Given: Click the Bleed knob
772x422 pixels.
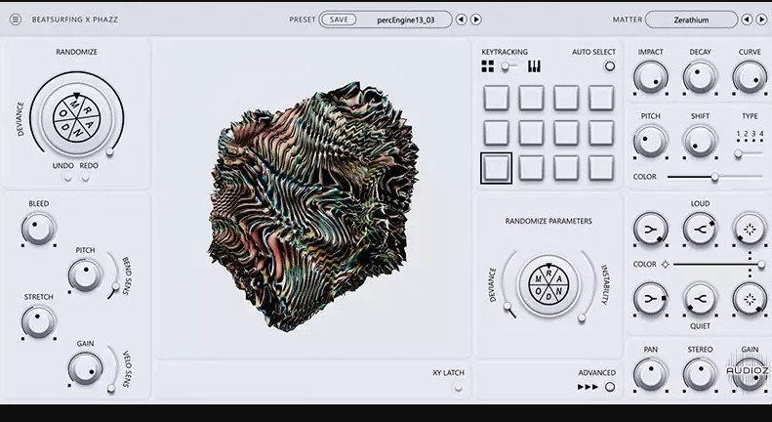Looking at the screenshot, I should tap(38, 230).
